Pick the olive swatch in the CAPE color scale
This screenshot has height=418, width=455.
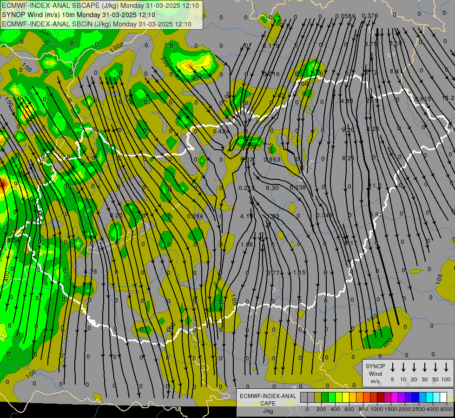coord(318,397)
